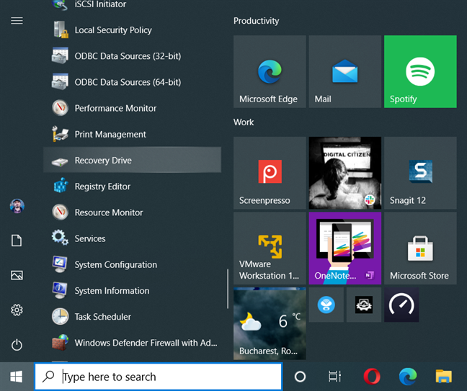Open the Slack tile with Digital Citizen photo

point(345,173)
